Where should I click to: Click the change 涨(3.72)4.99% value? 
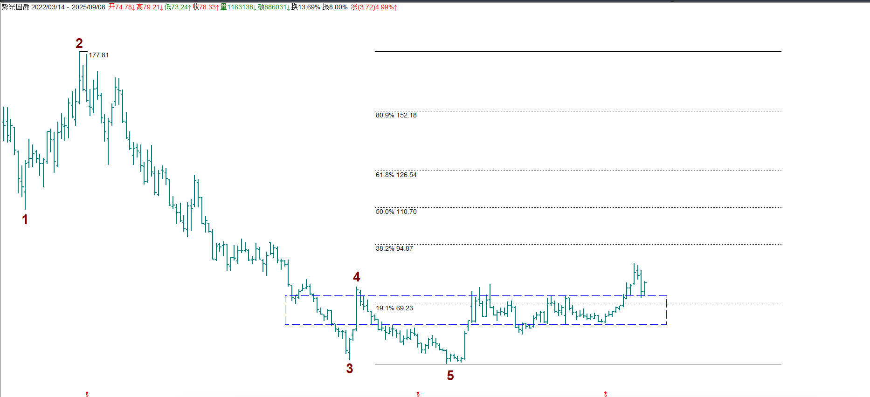click(x=374, y=7)
